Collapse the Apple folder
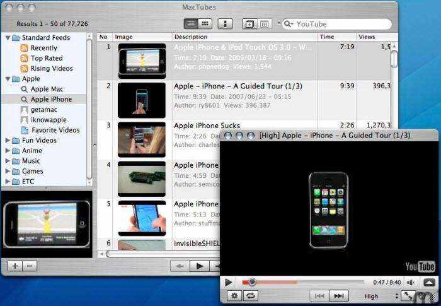441x306 pixels. point(8,79)
